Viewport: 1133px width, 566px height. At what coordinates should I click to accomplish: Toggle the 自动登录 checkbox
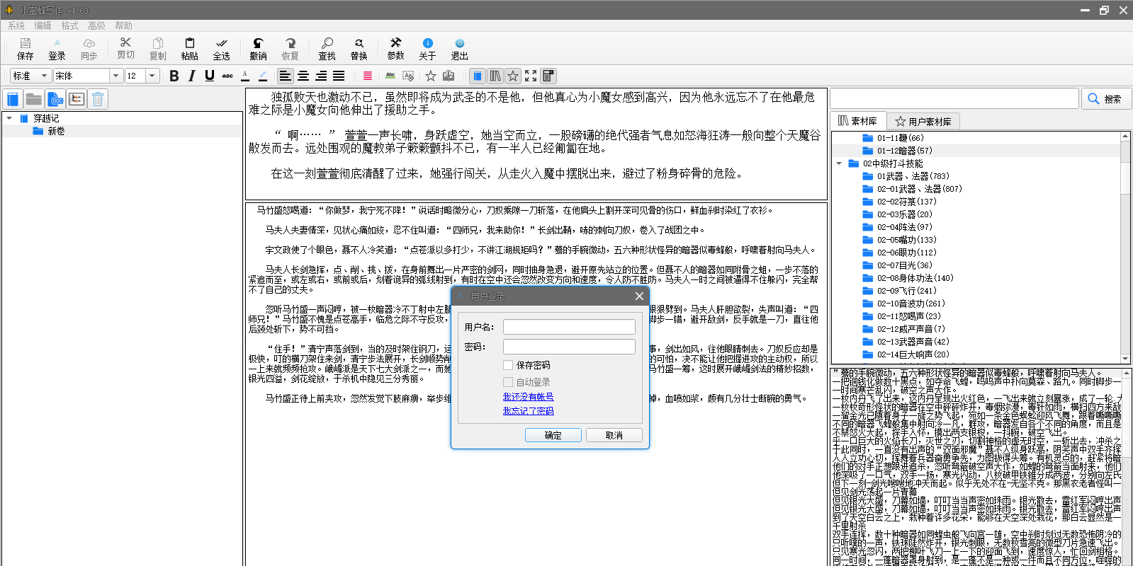coord(508,382)
